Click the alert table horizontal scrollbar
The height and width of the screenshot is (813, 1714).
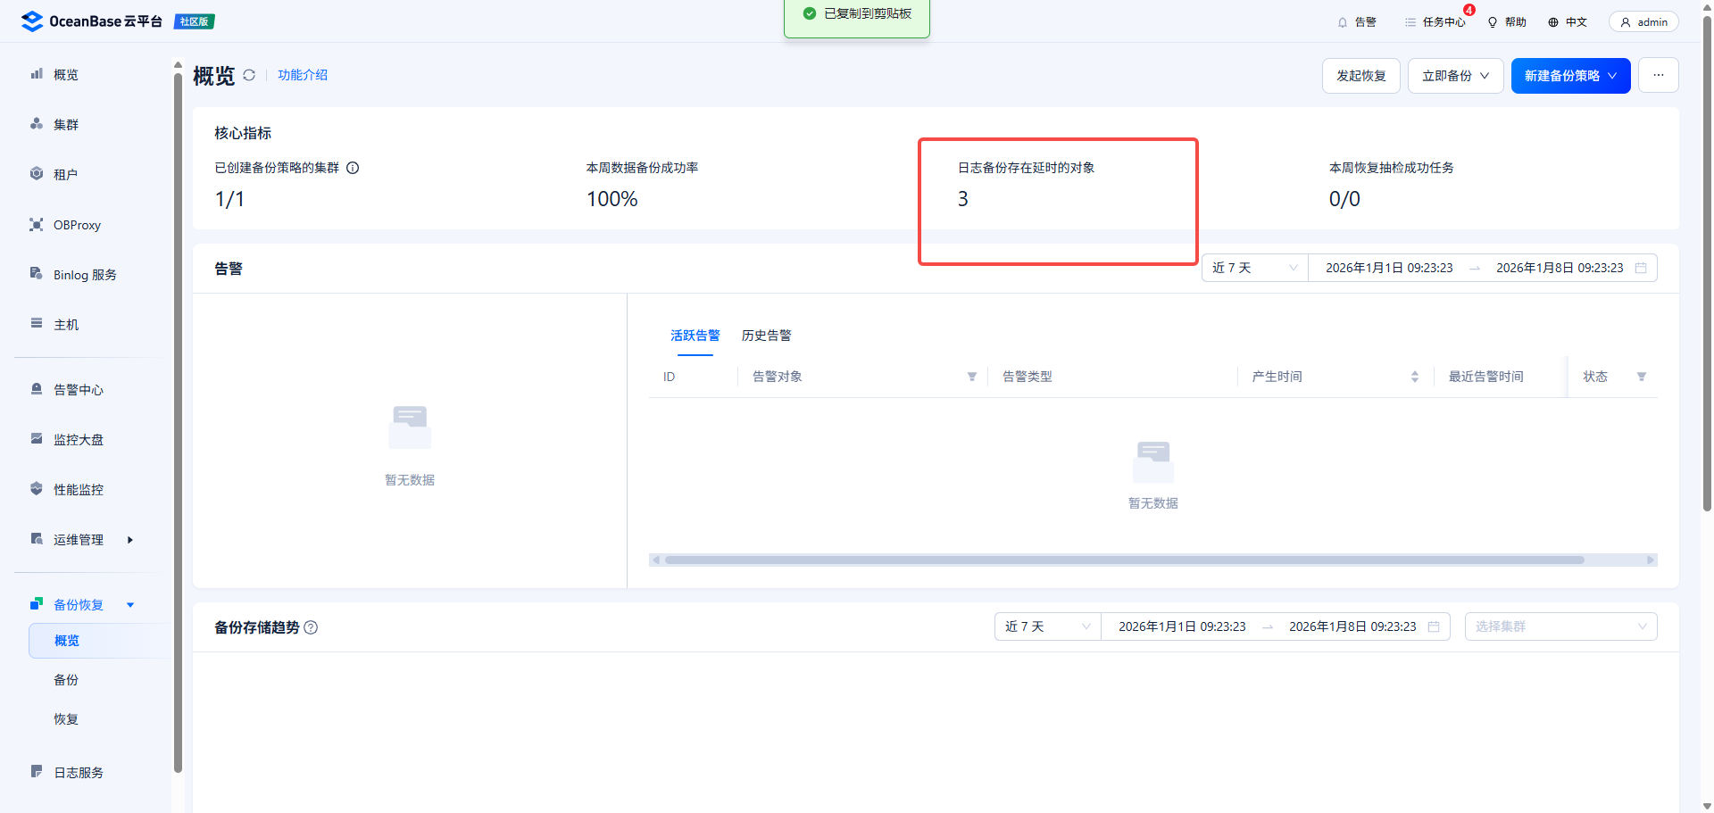coord(1124,560)
